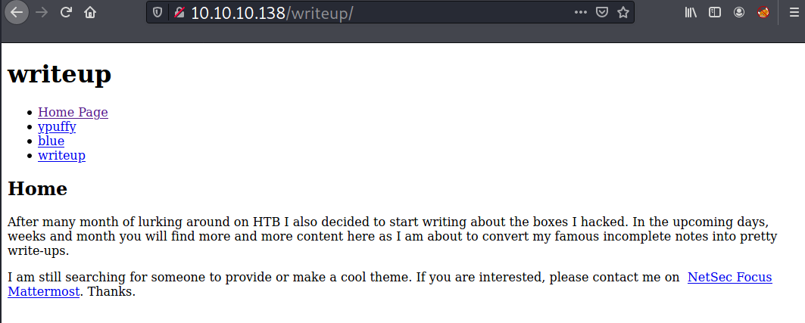
Task: Open the Firefox account icon
Action: coord(739,12)
